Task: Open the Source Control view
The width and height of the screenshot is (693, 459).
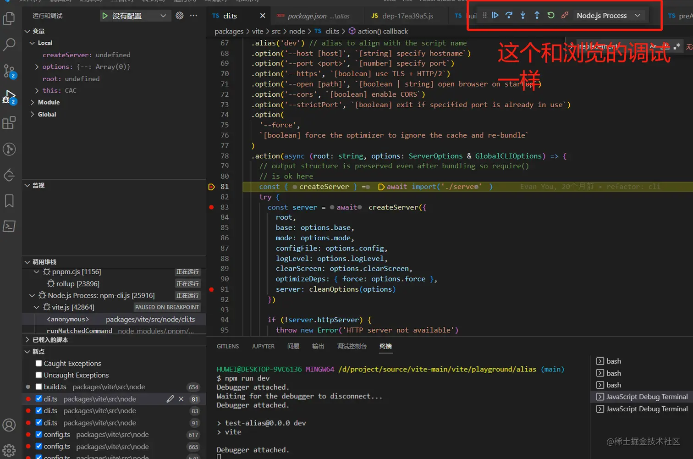Action: point(9,71)
